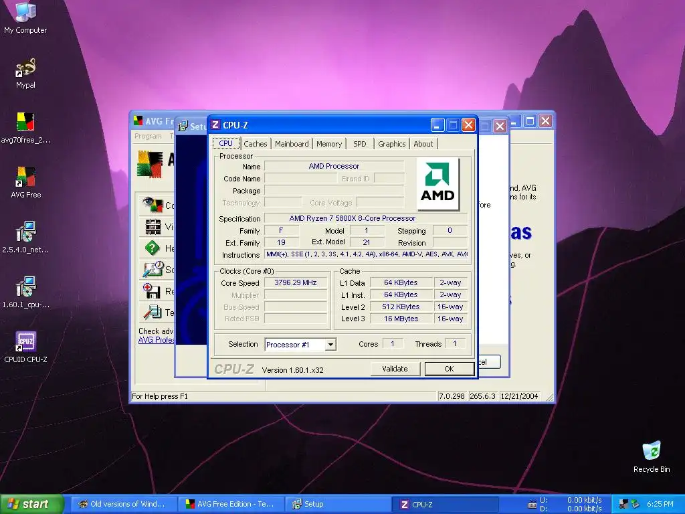Click the AVG rescue disk icon
The image size is (685, 514).
click(x=151, y=290)
